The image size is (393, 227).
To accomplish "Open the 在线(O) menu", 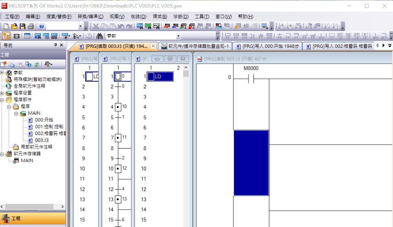I will click(138, 17).
